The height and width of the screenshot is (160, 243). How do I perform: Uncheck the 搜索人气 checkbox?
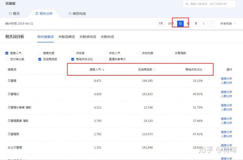pyautogui.click(x=7, y=53)
